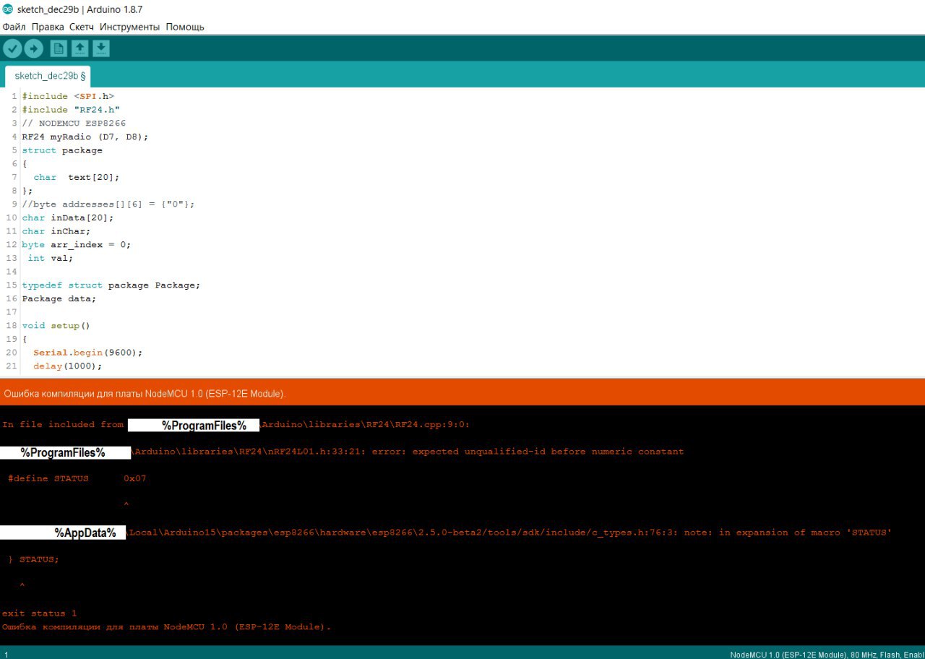Click code line '#include <SPI.h>'
Screen dimensions: 925x659
tap(68, 96)
